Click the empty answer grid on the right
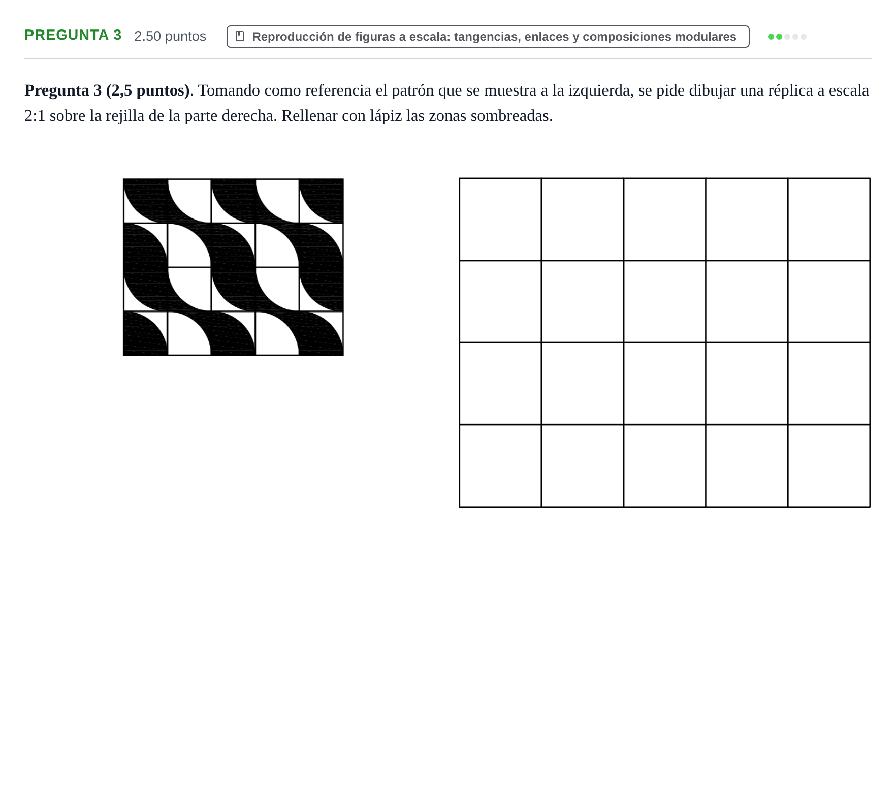 (664, 342)
